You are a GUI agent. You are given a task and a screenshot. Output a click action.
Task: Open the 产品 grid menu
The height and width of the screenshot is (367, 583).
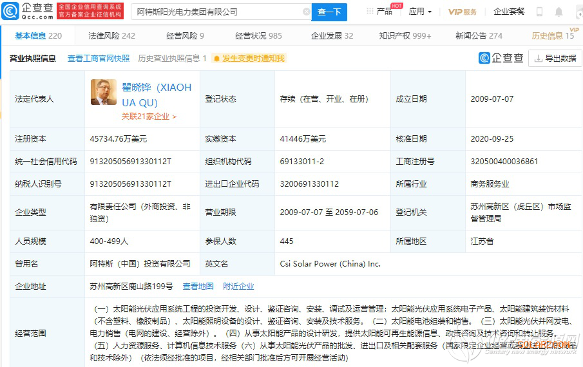[379, 12]
